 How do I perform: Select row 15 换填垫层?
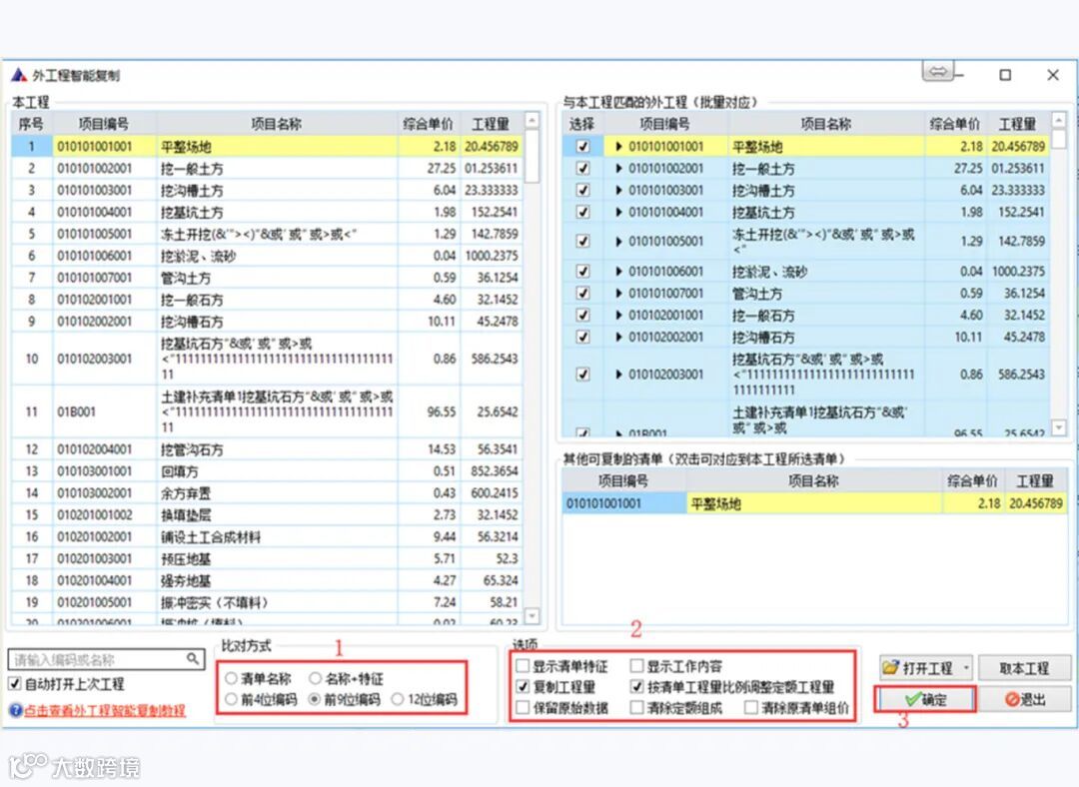click(267, 515)
